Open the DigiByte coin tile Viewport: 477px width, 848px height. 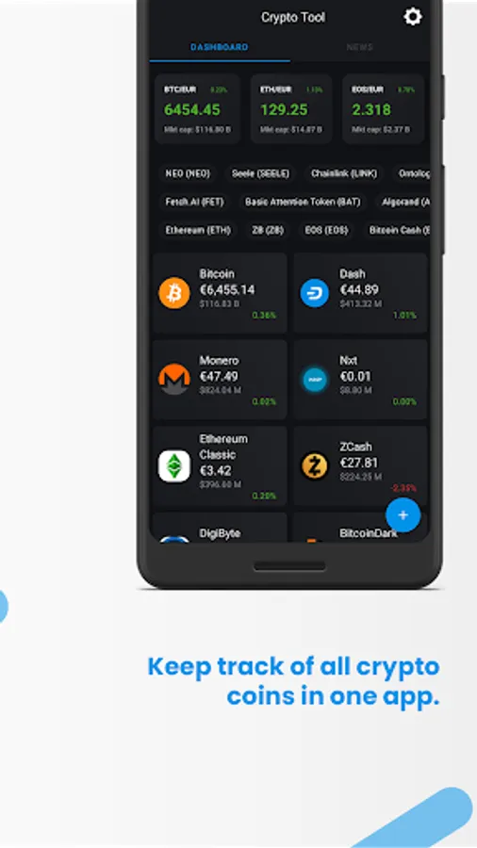[220, 528]
